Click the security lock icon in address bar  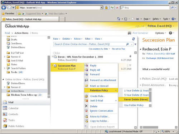click(x=106, y=8)
